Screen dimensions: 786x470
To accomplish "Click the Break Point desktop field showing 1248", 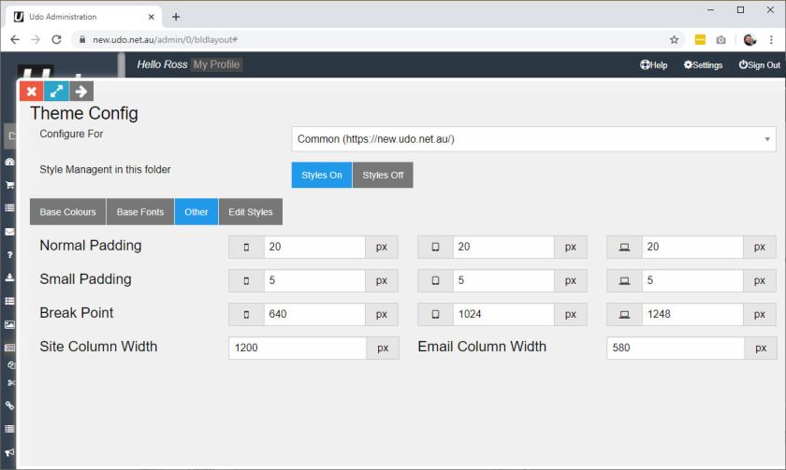I will 692,314.
